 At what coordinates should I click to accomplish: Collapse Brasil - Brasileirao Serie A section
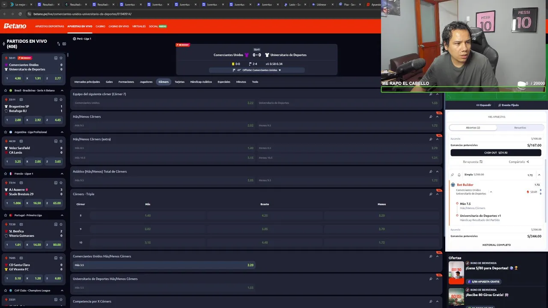click(x=62, y=91)
